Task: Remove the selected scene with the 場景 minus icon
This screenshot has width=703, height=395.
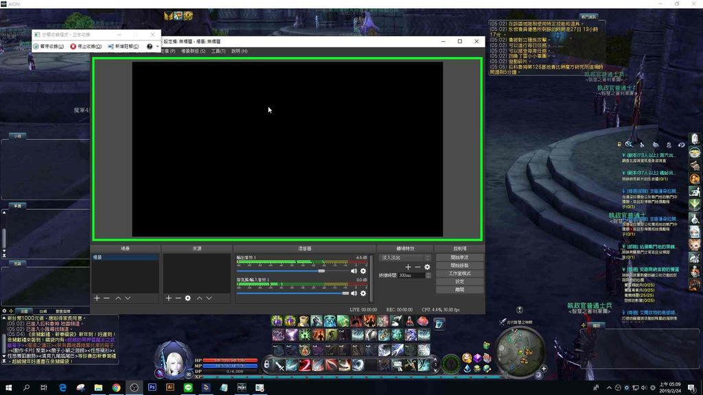Action: (106, 298)
